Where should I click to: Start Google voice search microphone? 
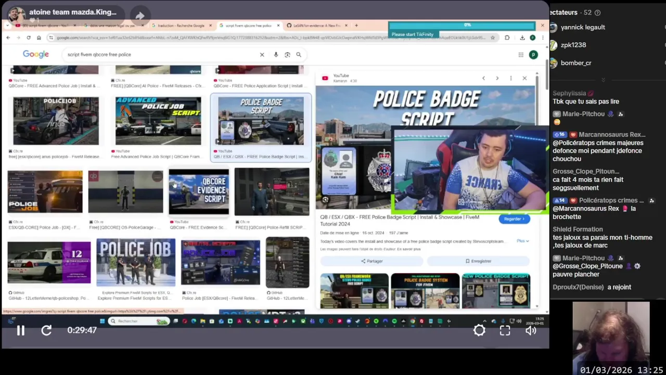pyautogui.click(x=276, y=55)
